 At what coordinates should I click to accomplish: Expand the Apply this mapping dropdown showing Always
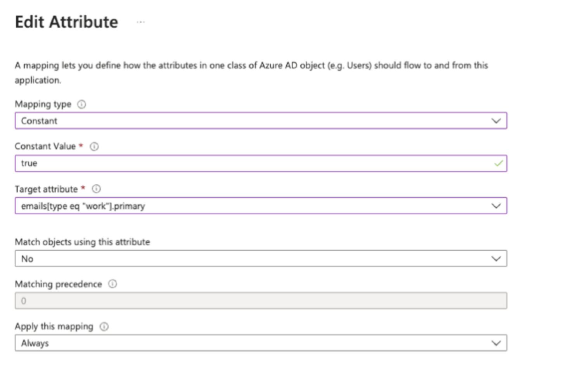point(261,343)
